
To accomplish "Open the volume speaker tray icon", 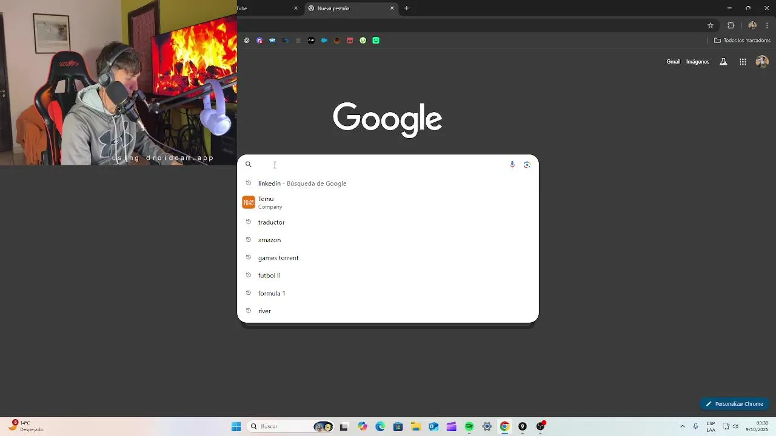I will point(735,426).
